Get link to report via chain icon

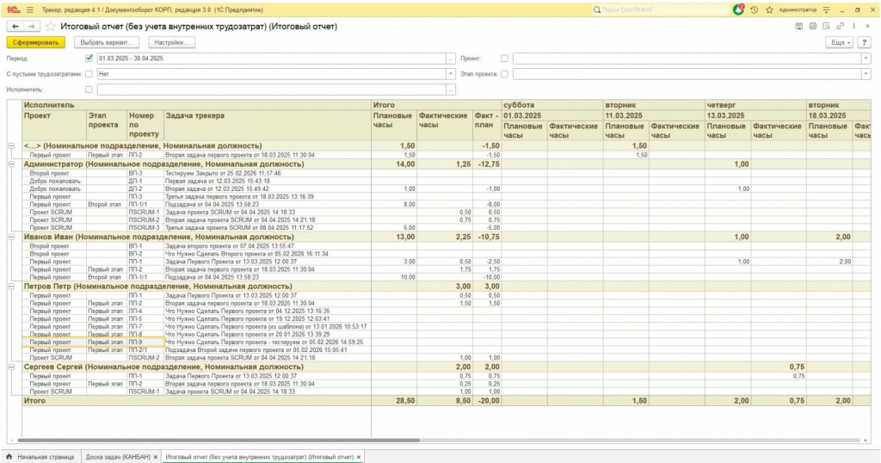click(x=840, y=27)
